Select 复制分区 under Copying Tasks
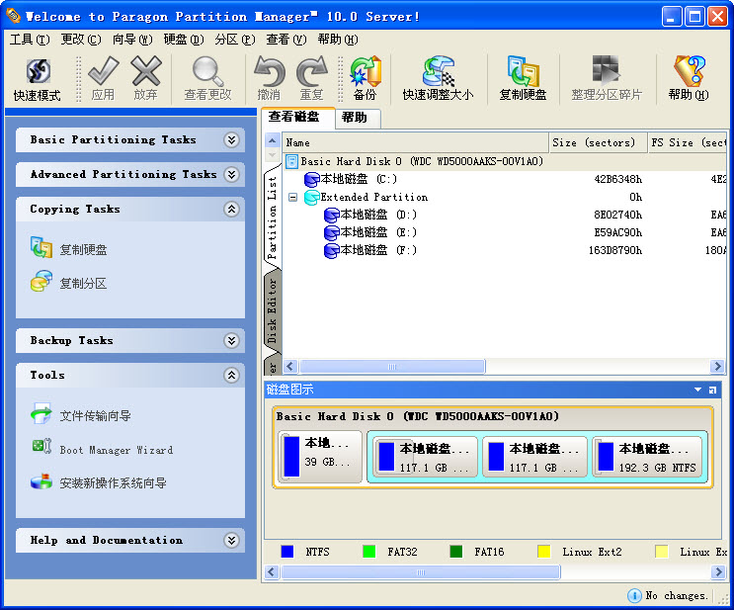The height and width of the screenshot is (610, 734). (x=83, y=284)
